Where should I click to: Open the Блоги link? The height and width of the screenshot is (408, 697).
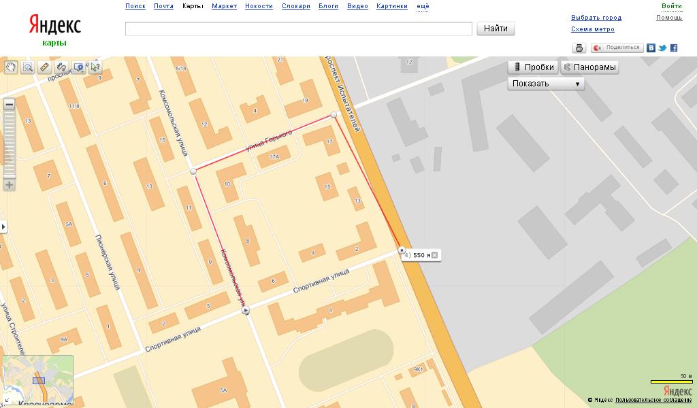coord(328,6)
